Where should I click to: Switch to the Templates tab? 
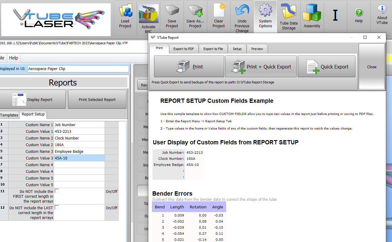pyautogui.click(x=9, y=115)
